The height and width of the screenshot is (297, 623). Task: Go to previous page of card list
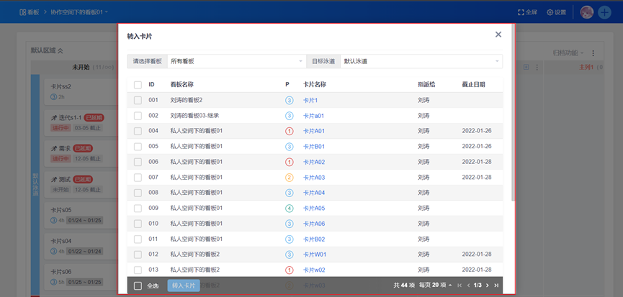point(468,285)
